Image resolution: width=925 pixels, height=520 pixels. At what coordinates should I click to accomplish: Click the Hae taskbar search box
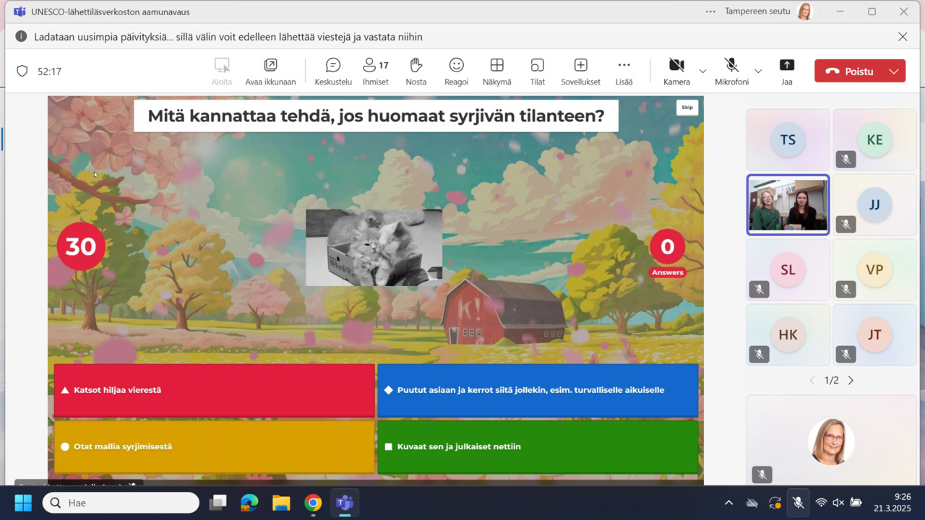(121, 503)
